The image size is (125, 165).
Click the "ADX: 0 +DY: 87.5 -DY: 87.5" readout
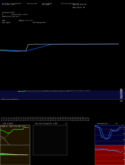[13, 126]
